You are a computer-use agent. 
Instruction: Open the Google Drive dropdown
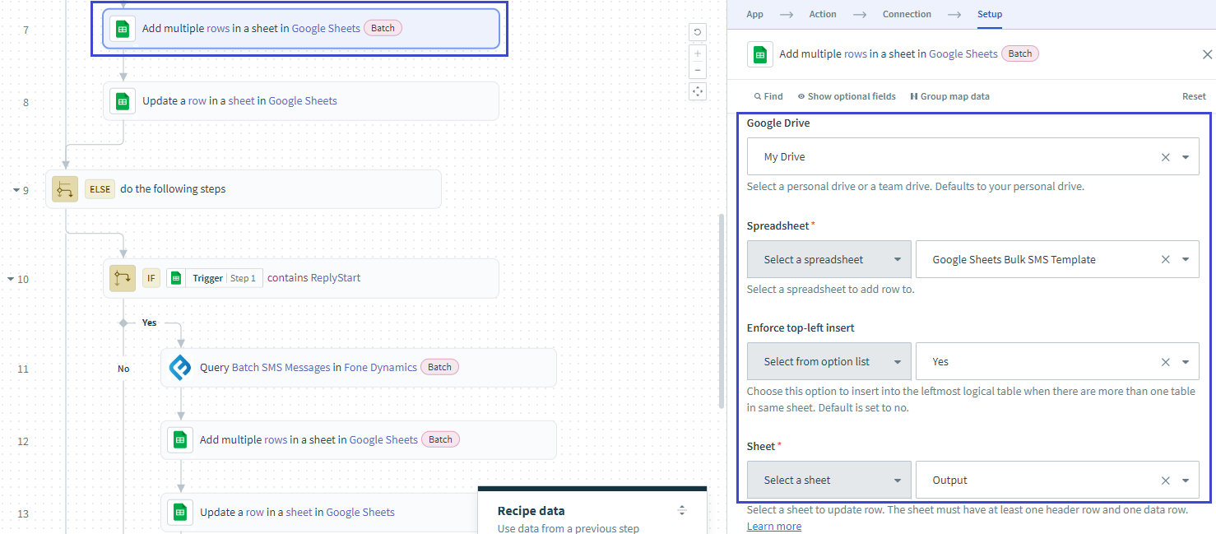1186,157
